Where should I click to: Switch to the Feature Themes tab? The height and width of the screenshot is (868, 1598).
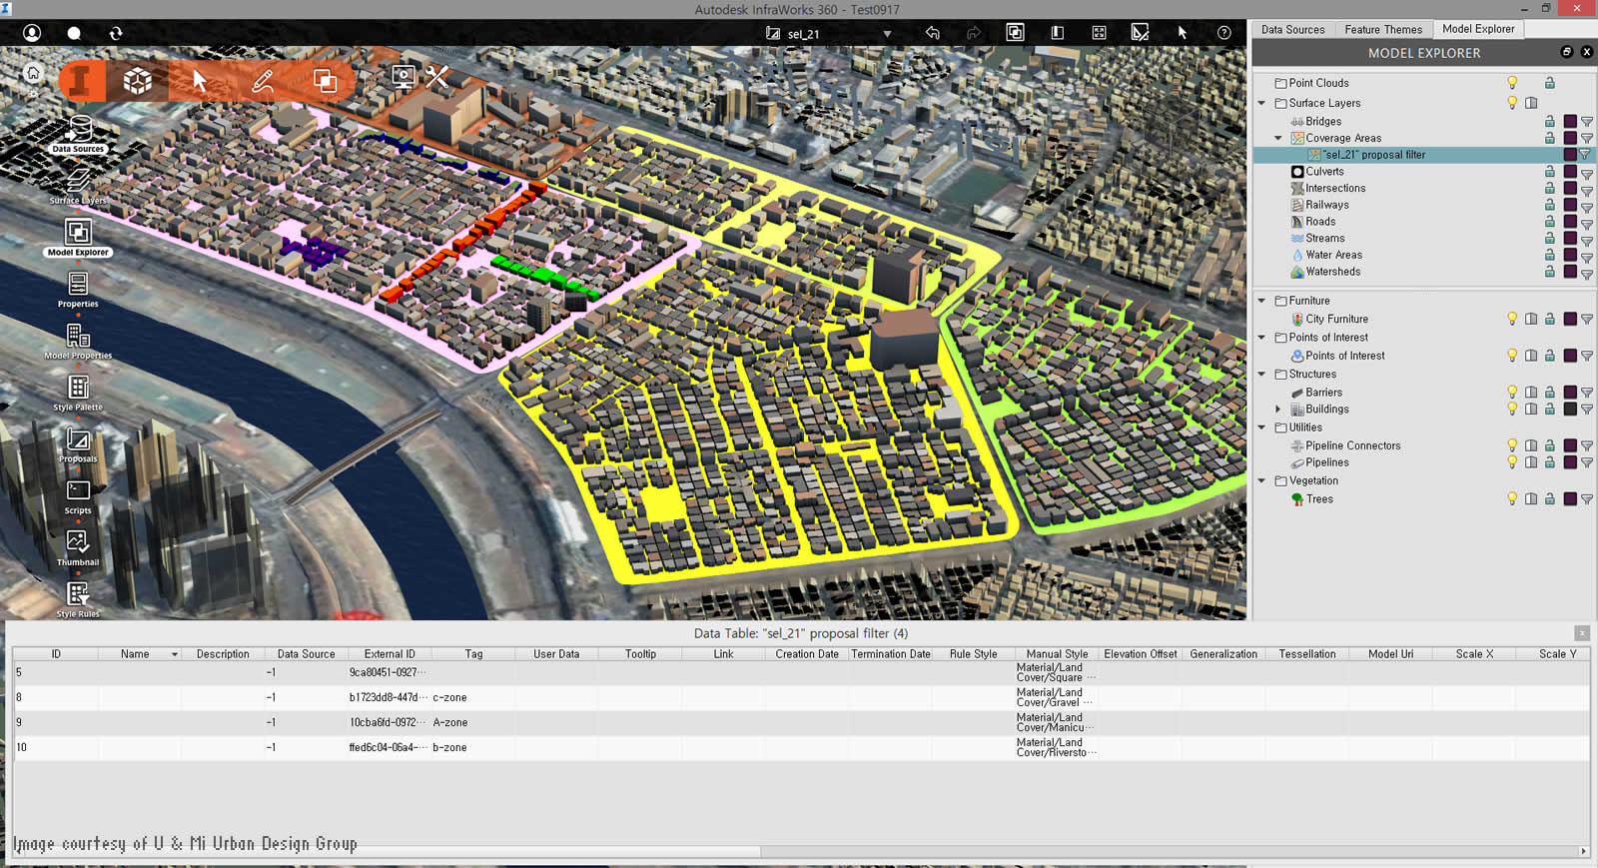pyautogui.click(x=1383, y=30)
